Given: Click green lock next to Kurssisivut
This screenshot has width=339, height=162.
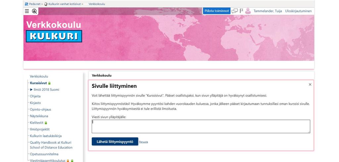Looking at the screenshot, I should pos(49,83).
